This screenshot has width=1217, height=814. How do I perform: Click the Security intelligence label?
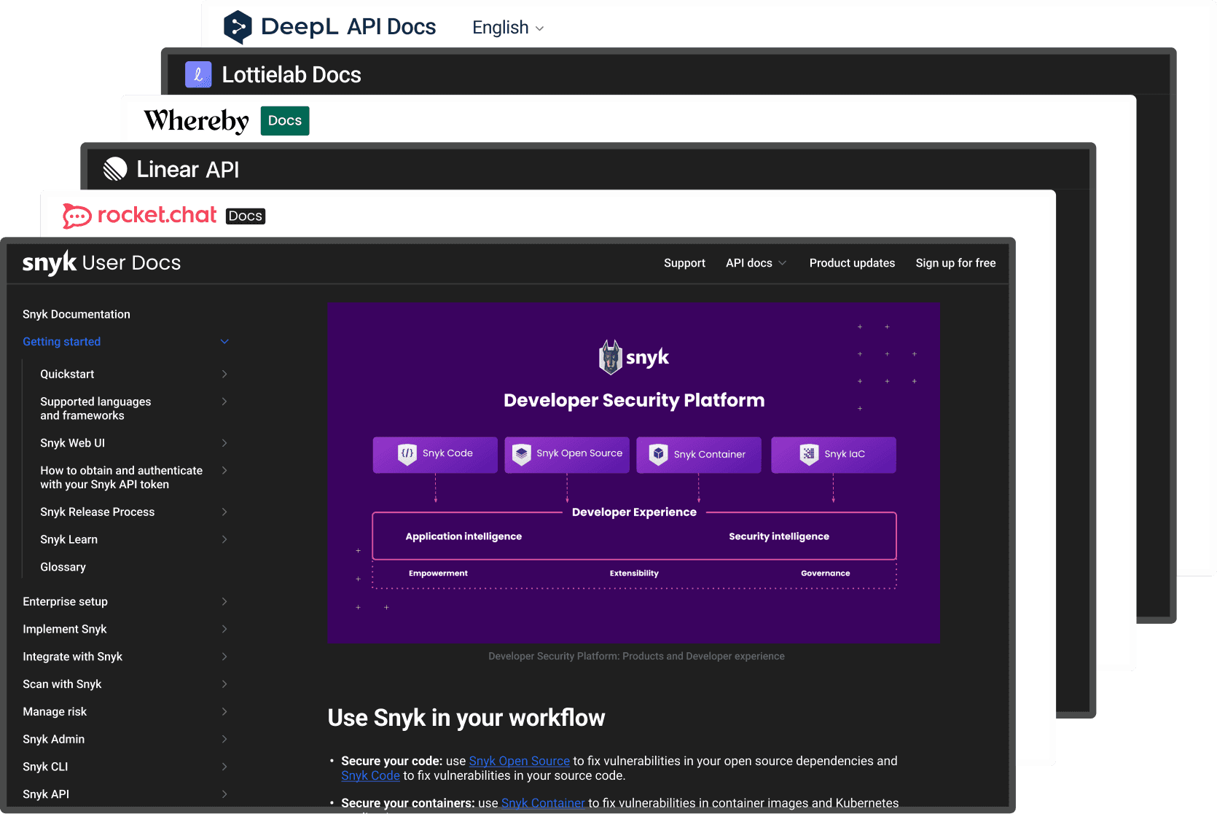click(779, 536)
